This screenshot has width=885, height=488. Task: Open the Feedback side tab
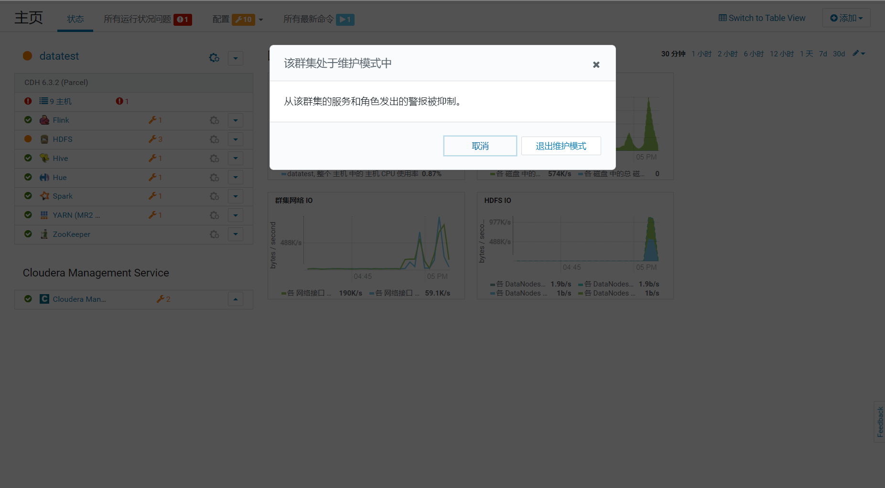[x=880, y=422]
